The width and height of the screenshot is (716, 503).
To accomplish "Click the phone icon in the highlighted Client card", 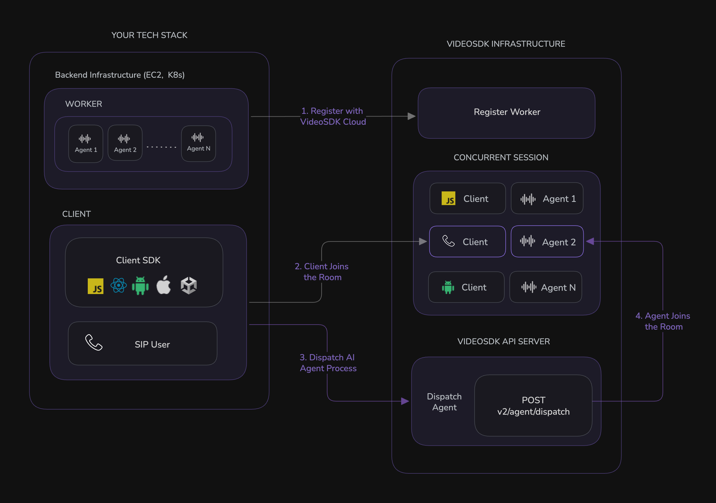I will point(448,241).
